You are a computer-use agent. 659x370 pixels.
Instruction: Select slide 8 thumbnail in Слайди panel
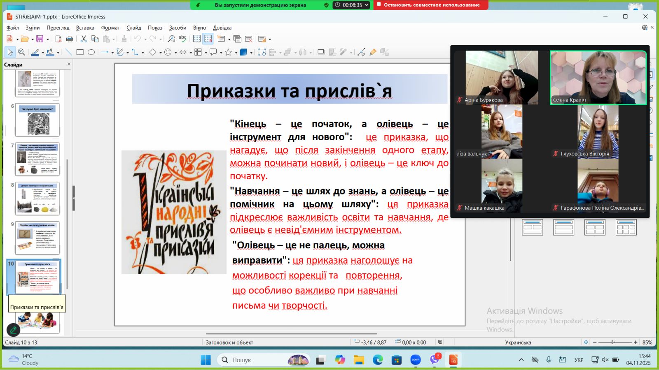click(x=37, y=199)
